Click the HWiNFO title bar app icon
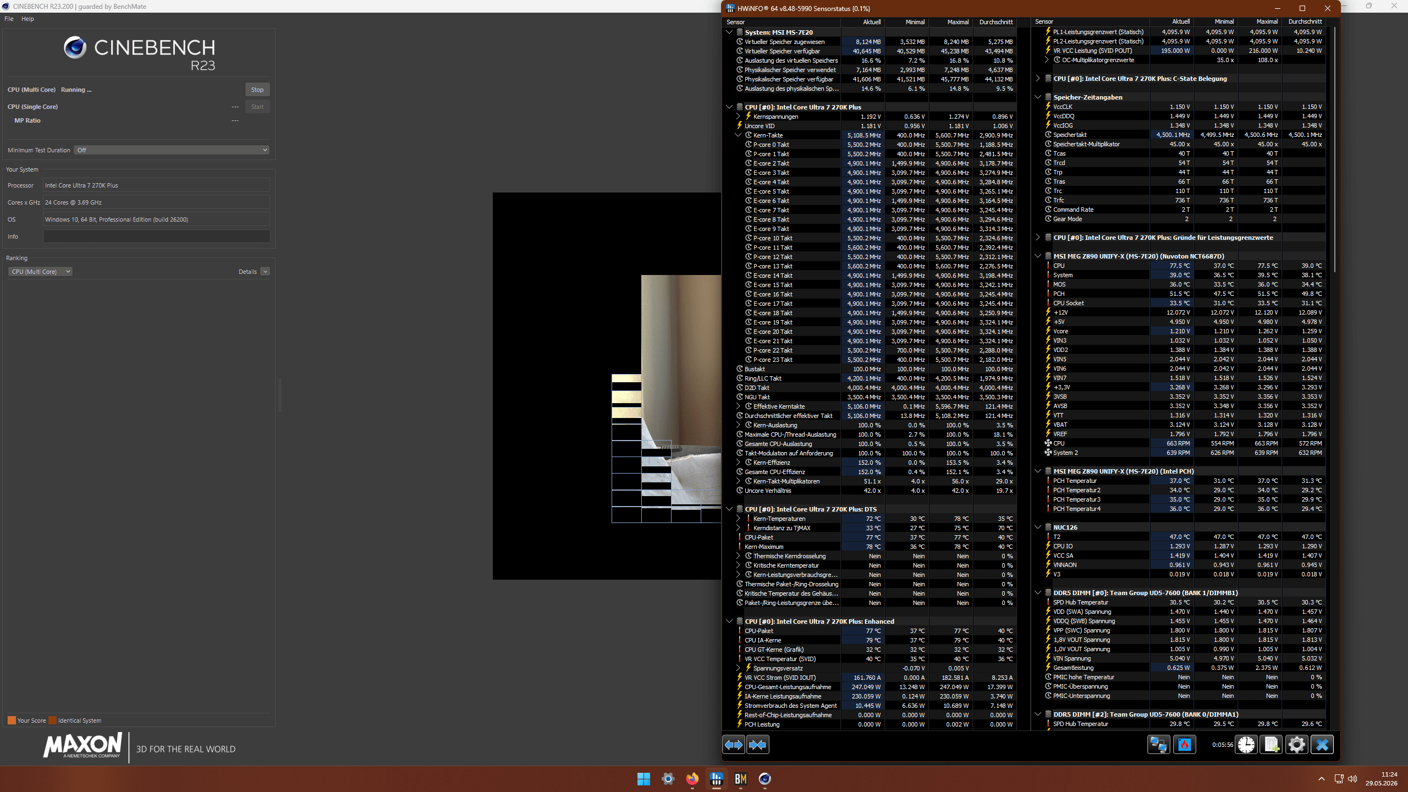This screenshot has height=792, width=1408. pyautogui.click(x=730, y=8)
